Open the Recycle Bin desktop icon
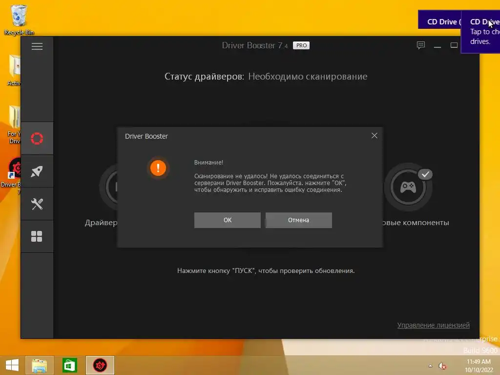 coord(19,19)
